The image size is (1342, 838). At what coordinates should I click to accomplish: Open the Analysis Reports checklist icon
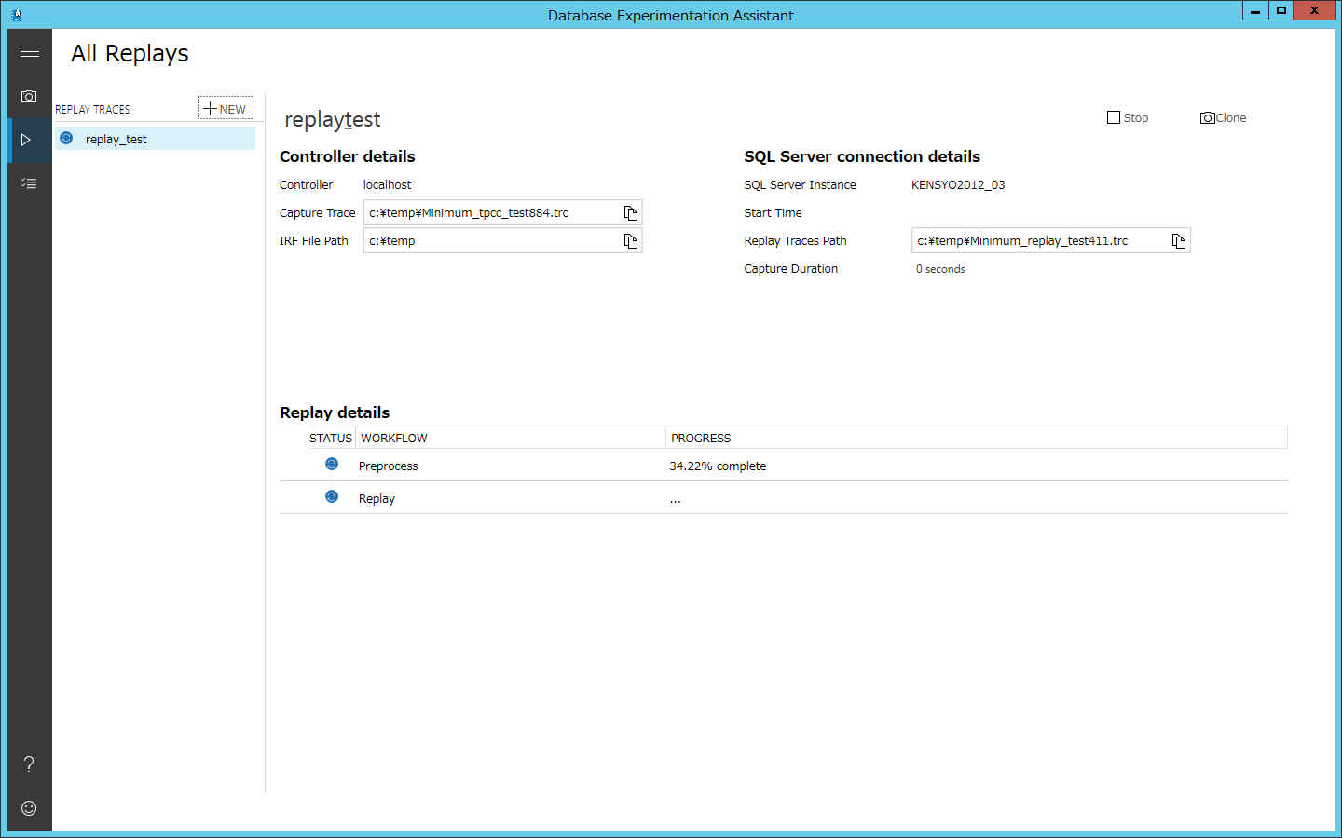30,183
